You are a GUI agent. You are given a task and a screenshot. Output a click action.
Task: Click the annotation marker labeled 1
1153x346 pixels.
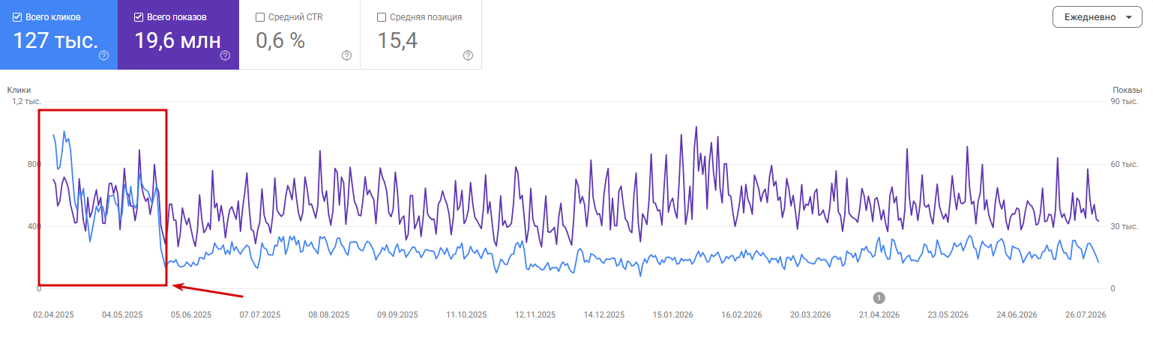point(879,297)
